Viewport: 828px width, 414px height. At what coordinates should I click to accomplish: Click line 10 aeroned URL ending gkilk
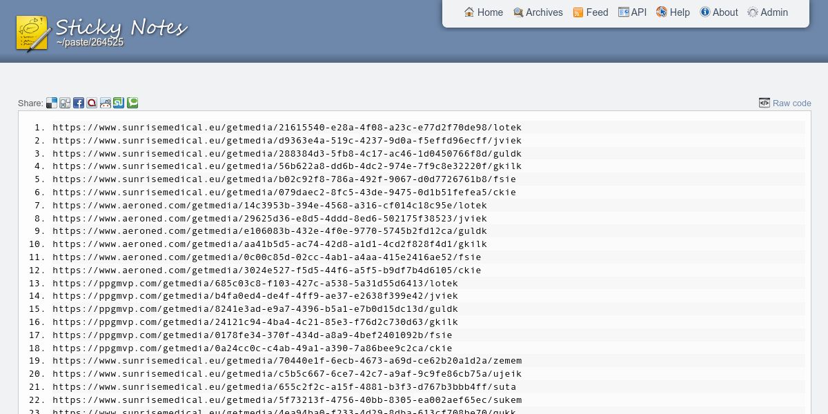click(x=270, y=244)
